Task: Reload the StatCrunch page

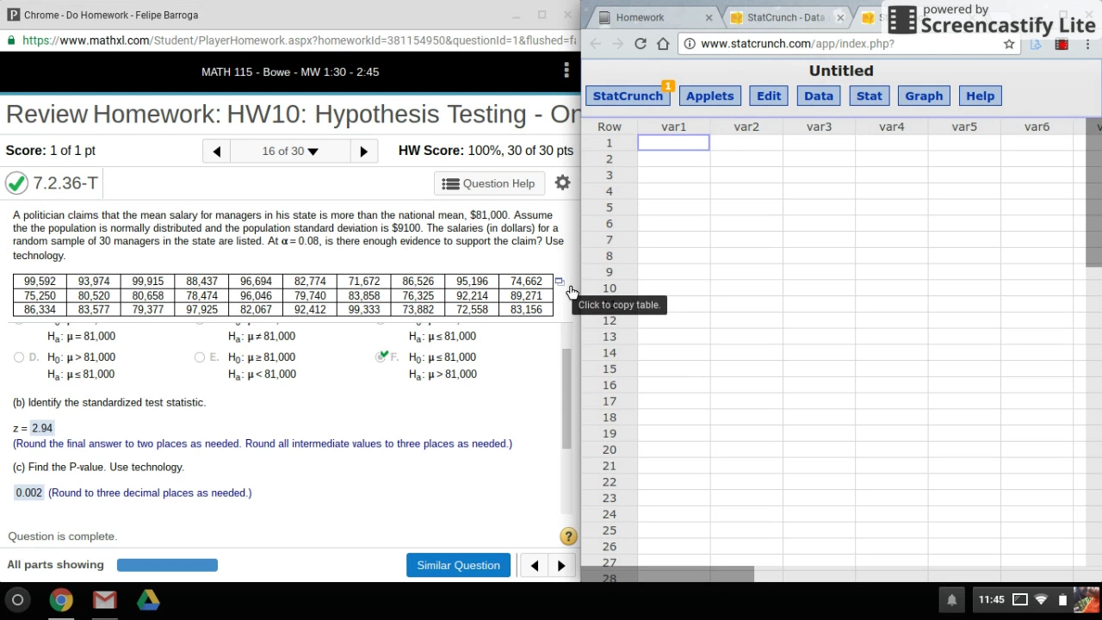Action: pos(641,44)
